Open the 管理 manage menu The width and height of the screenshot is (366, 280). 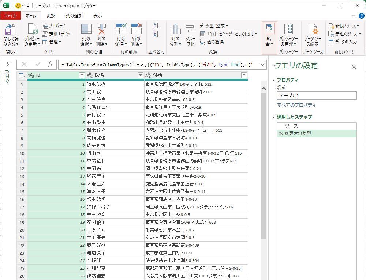[52, 42]
